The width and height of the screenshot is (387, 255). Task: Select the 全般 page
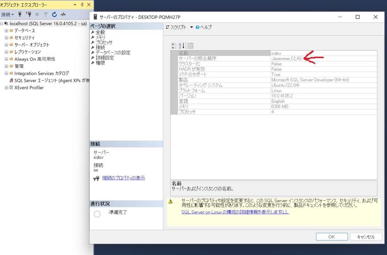[100, 32]
